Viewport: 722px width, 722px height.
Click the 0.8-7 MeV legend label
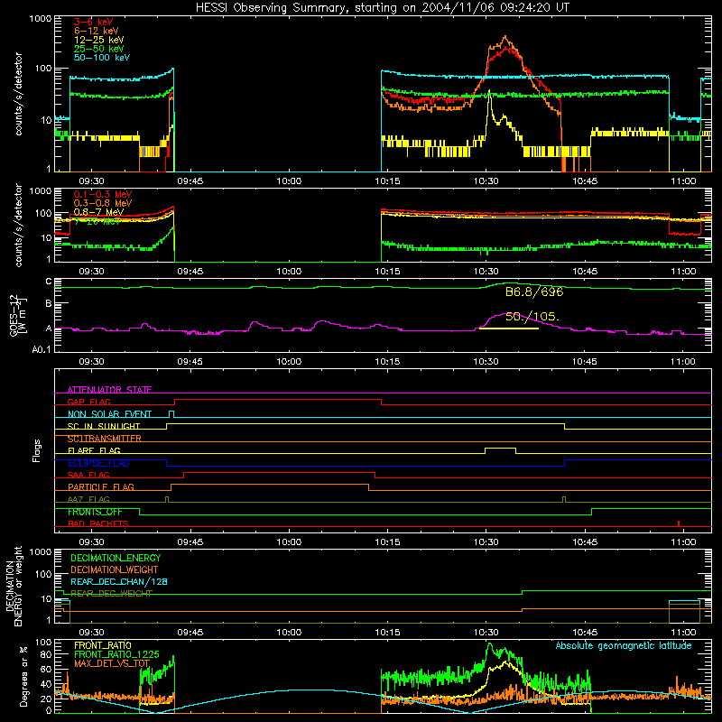point(98,212)
